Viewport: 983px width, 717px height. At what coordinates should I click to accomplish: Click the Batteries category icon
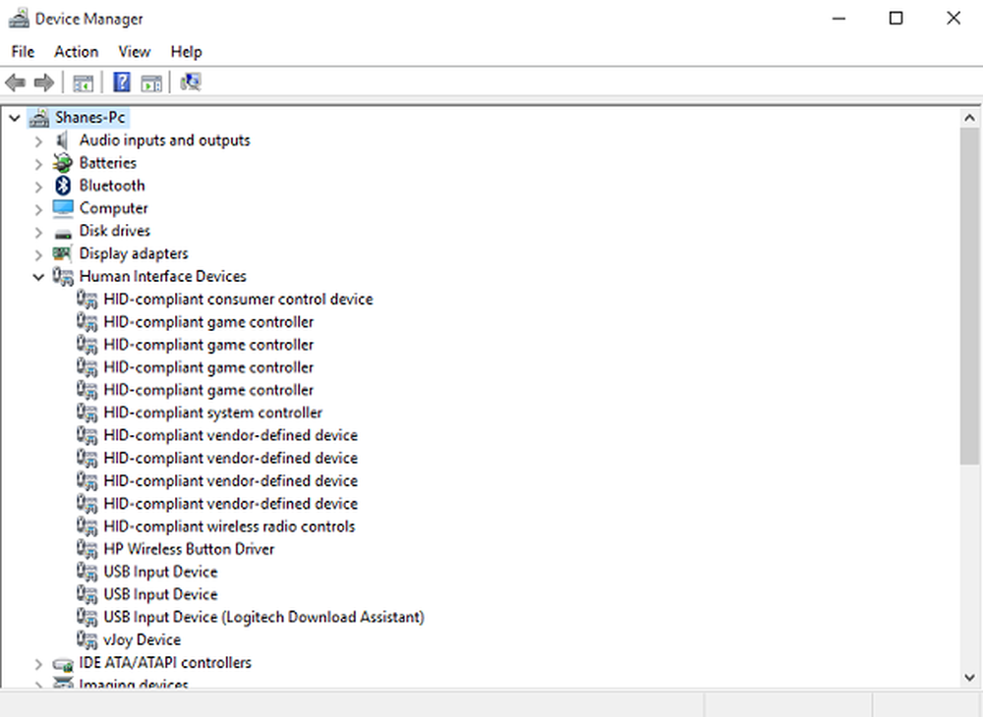(63, 163)
